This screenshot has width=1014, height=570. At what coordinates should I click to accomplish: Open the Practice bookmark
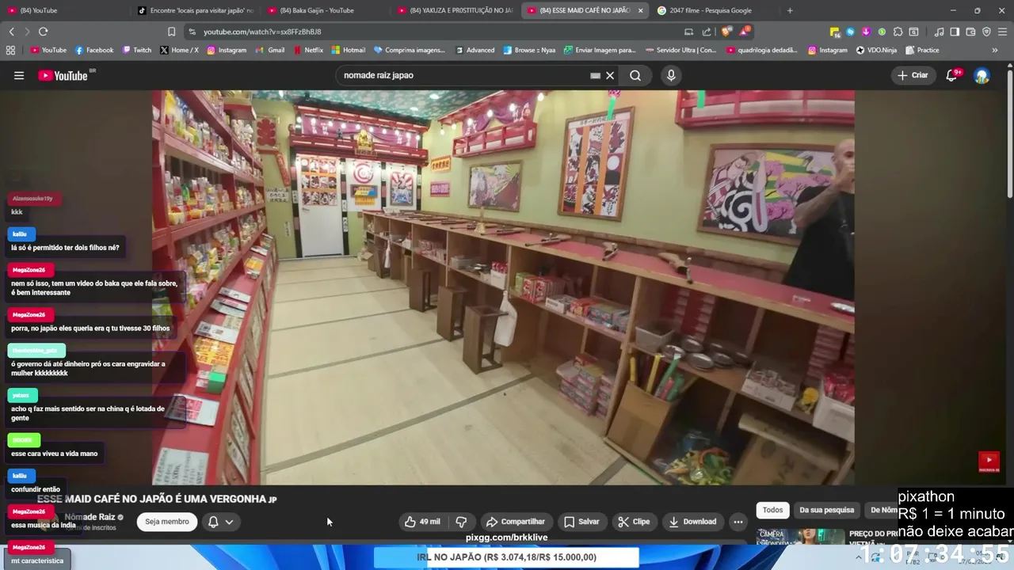click(x=922, y=50)
